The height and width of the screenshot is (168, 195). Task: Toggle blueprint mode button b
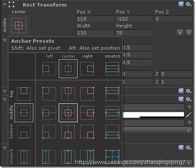(180, 33)
